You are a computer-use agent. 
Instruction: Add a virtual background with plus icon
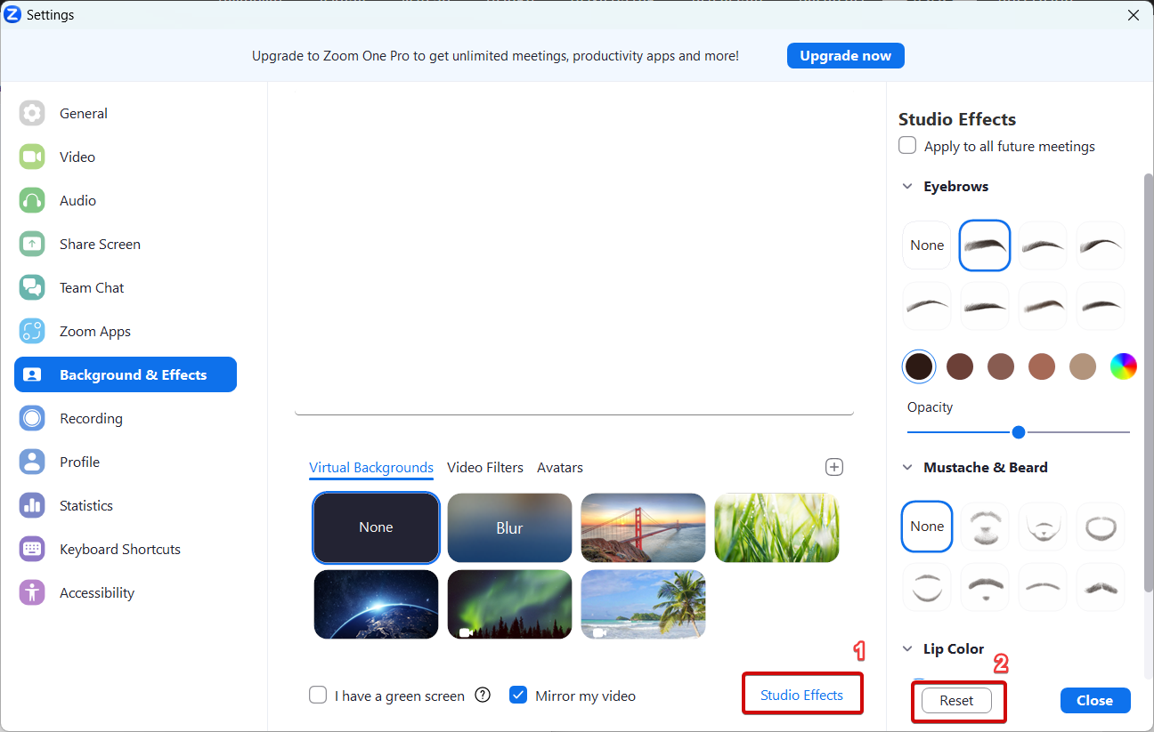pos(834,467)
